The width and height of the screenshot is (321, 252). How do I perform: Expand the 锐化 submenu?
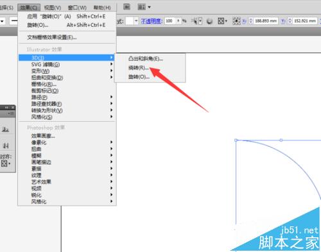point(66,195)
